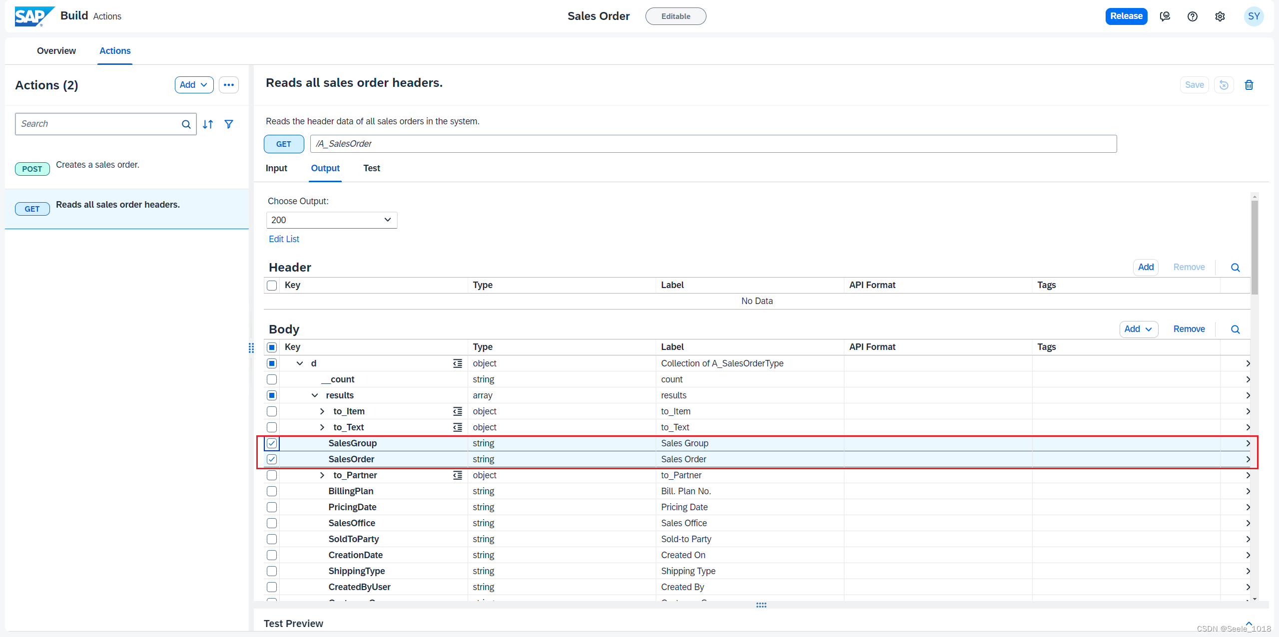This screenshot has width=1279, height=637.
Task: Click the search magnifier in Actions search
Action: [186, 124]
